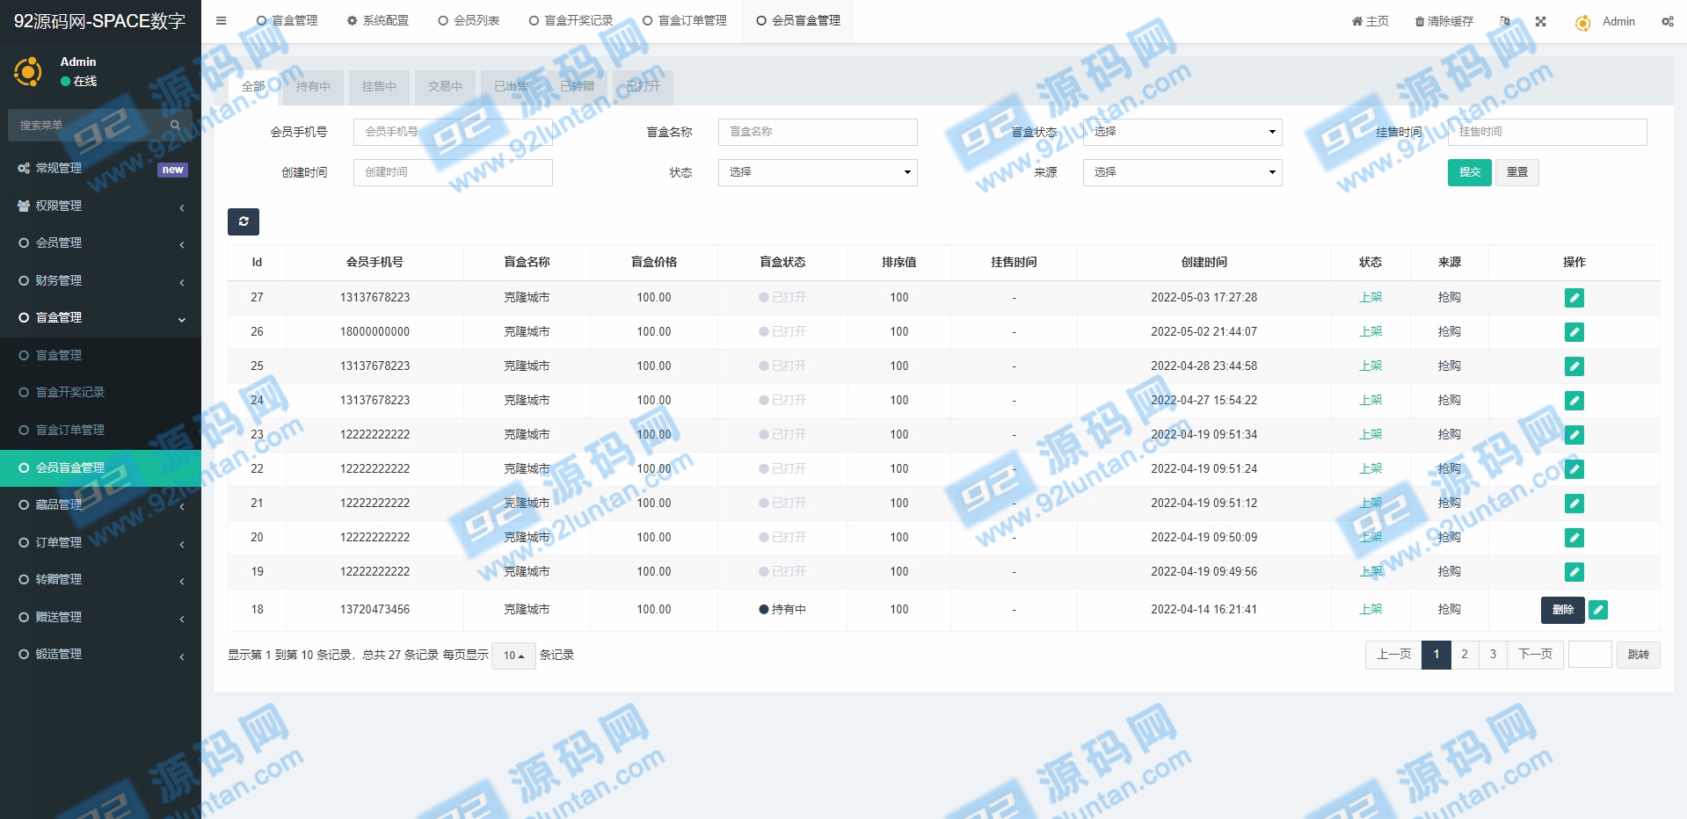
Task: Focus the 挂售时间 date field
Action: [x=1547, y=132]
